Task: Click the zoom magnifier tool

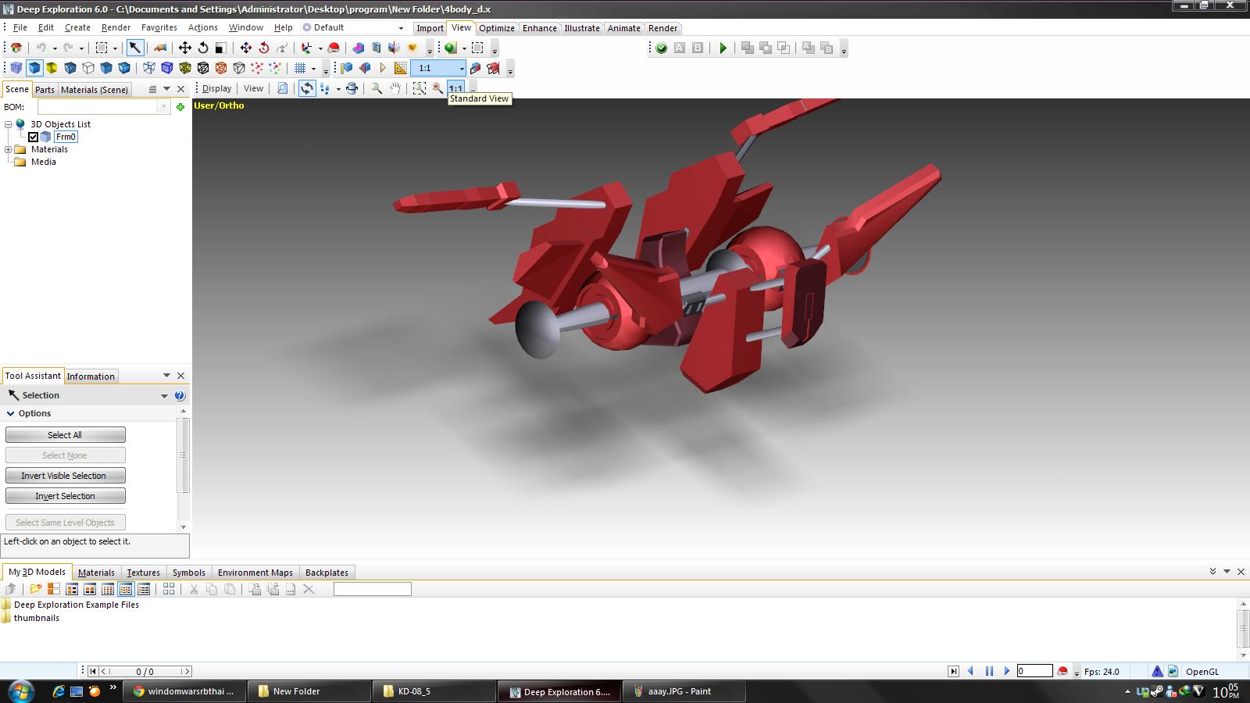Action: click(377, 88)
